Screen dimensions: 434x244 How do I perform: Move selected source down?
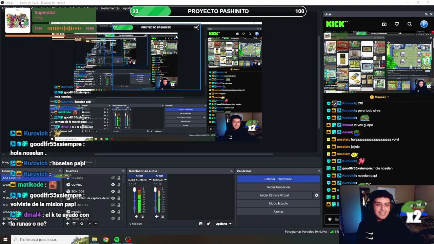pyautogui.click(x=96, y=224)
